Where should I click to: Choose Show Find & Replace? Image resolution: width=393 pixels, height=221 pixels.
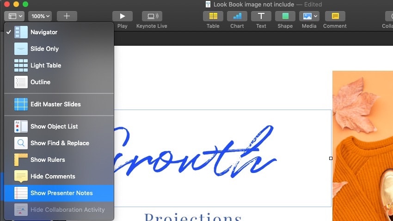click(59, 143)
